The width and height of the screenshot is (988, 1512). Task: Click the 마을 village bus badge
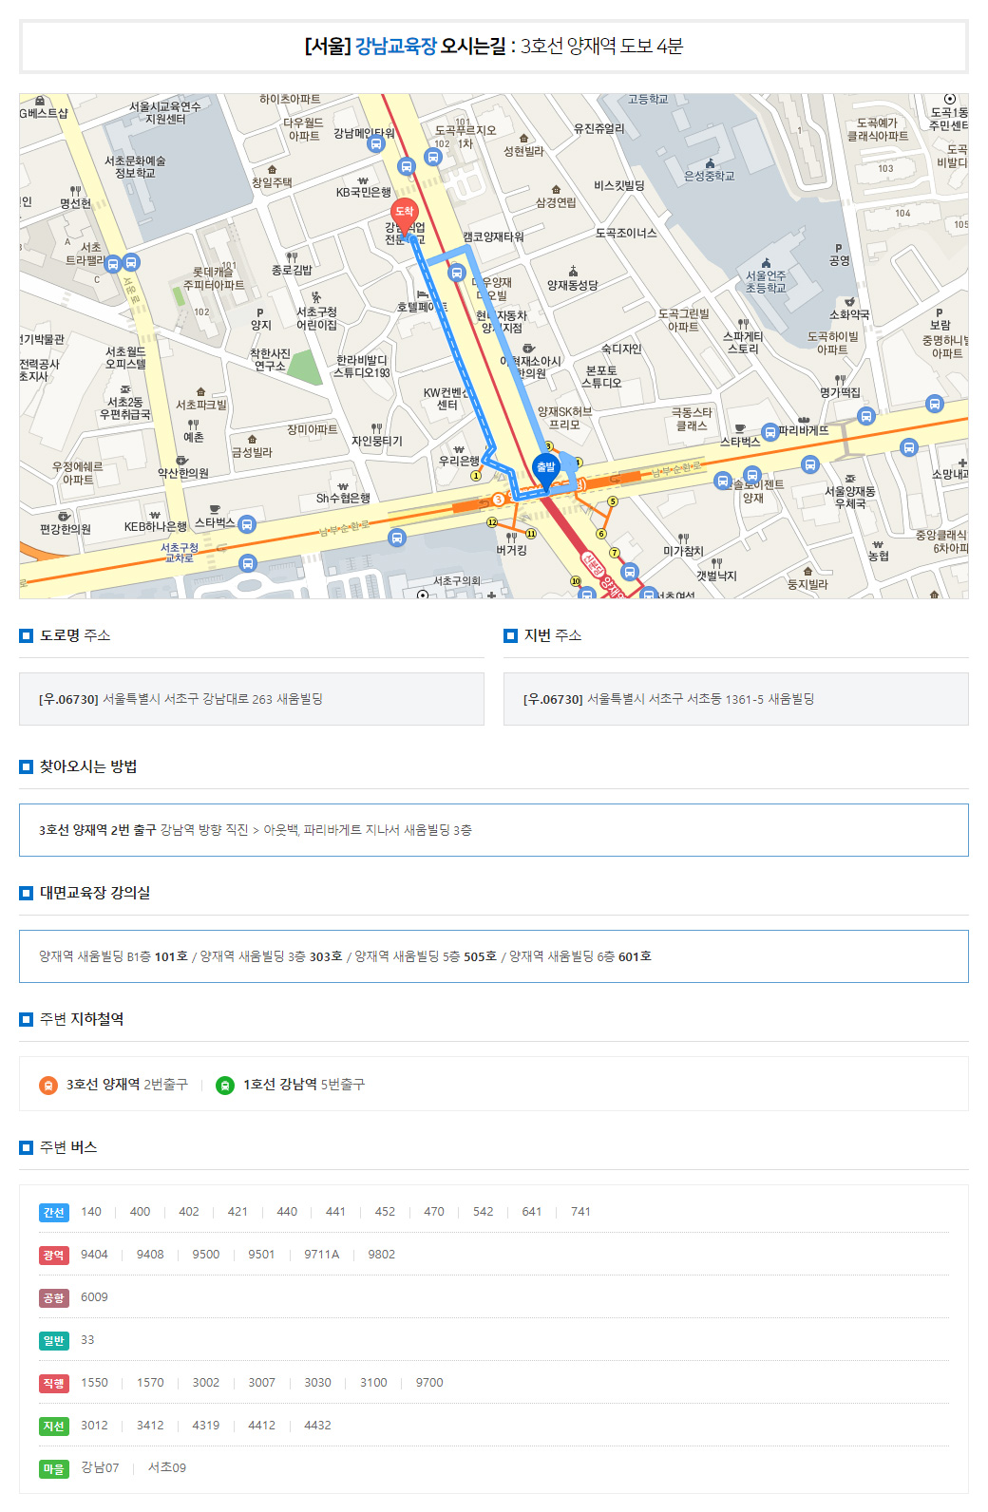pyautogui.click(x=54, y=1468)
